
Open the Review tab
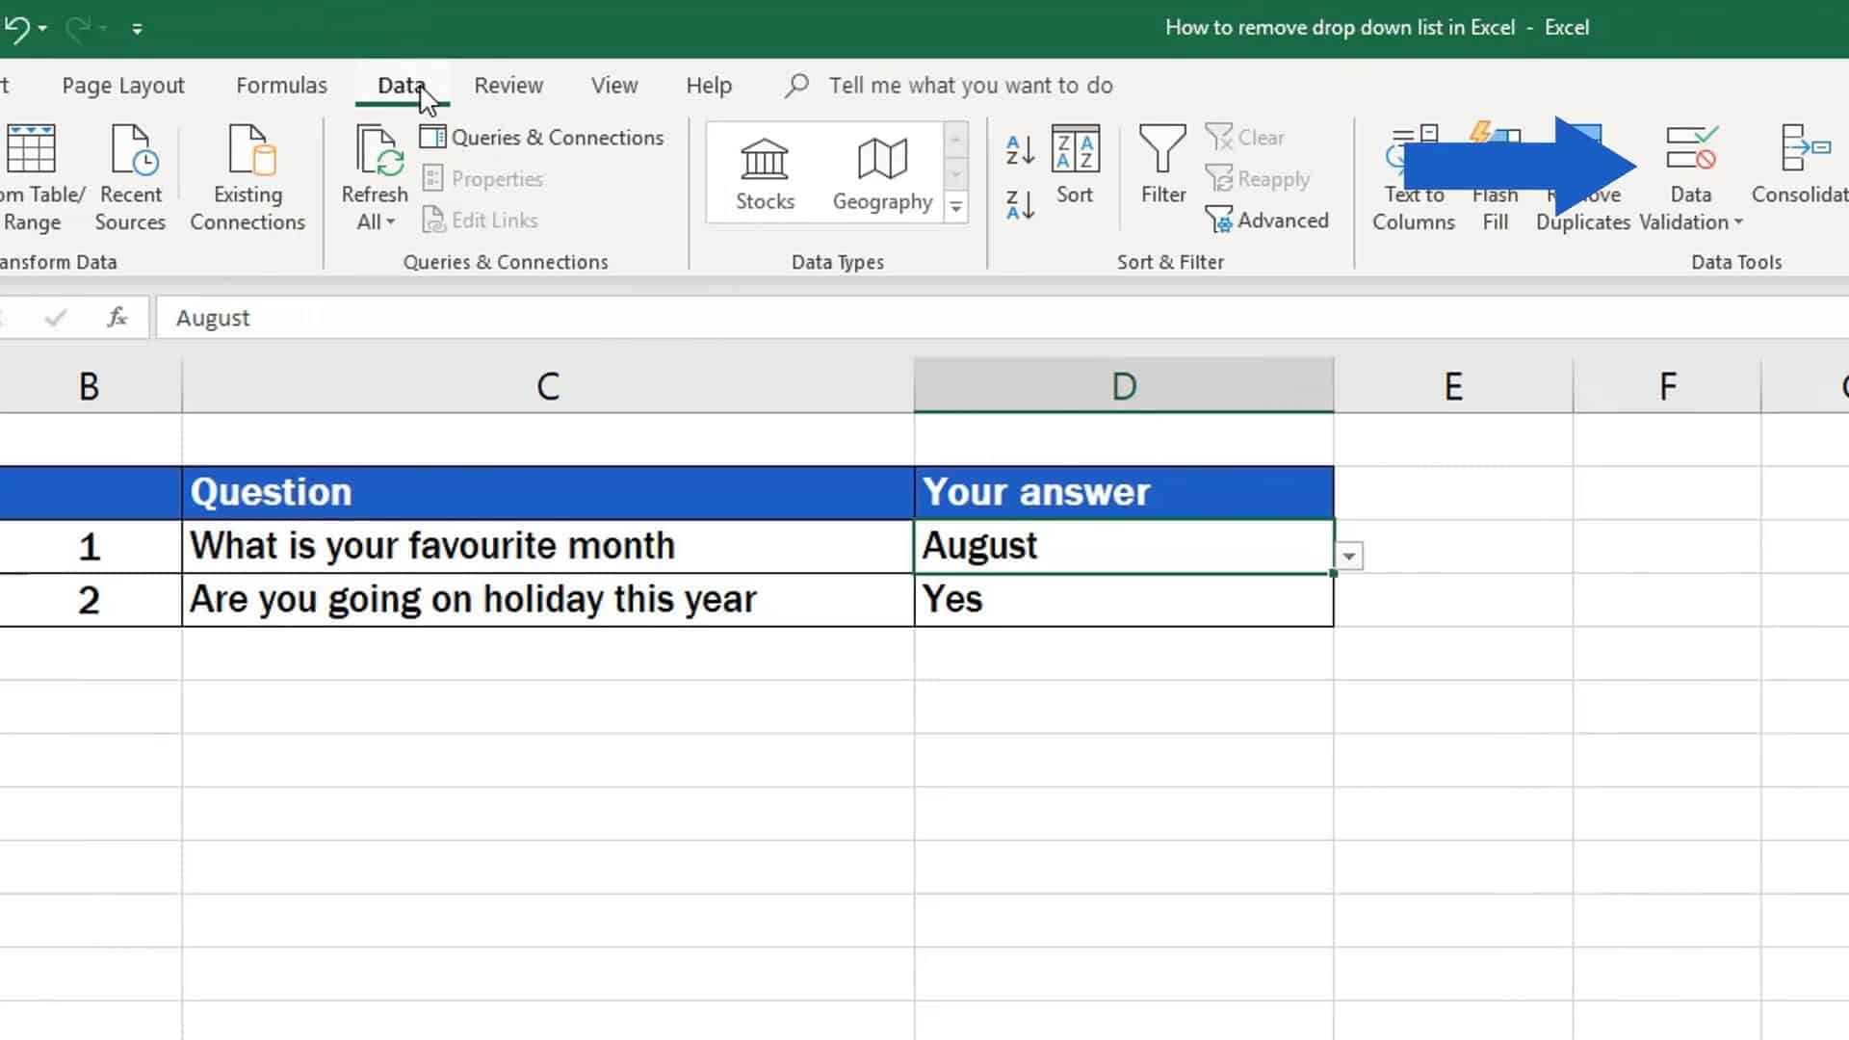[508, 85]
